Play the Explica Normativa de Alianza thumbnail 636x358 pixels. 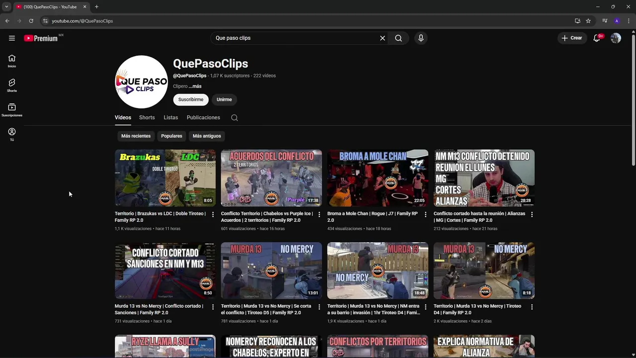tap(484, 346)
